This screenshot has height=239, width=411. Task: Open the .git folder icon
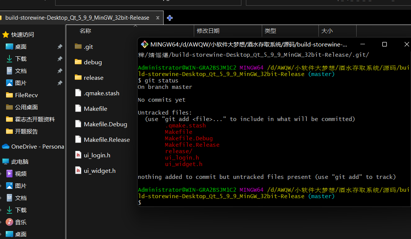point(78,47)
